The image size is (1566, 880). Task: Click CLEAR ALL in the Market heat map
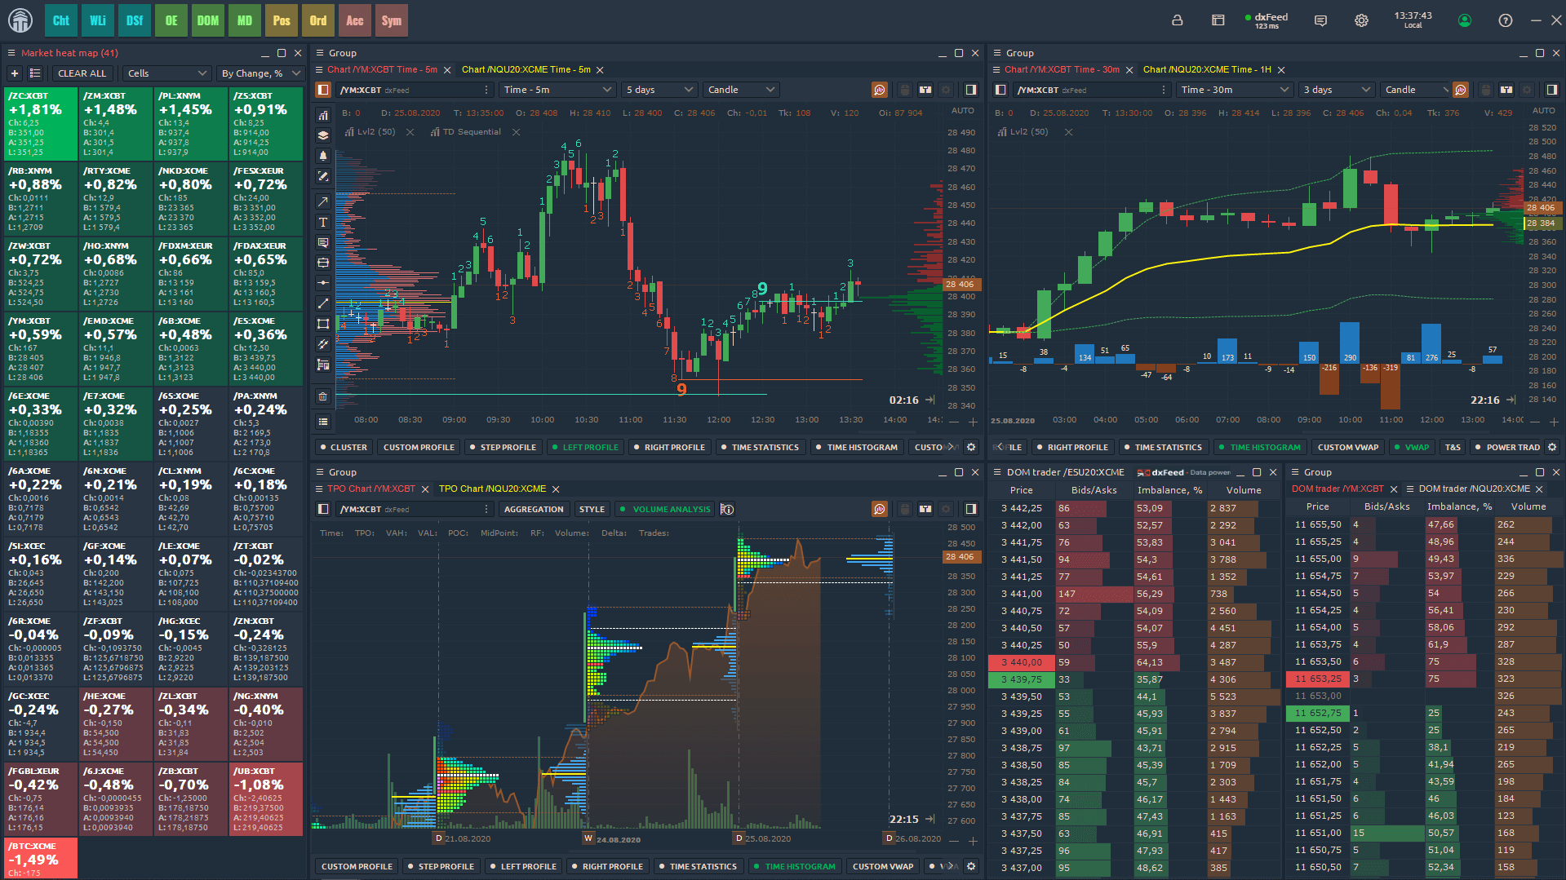pyautogui.click(x=82, y=73)
